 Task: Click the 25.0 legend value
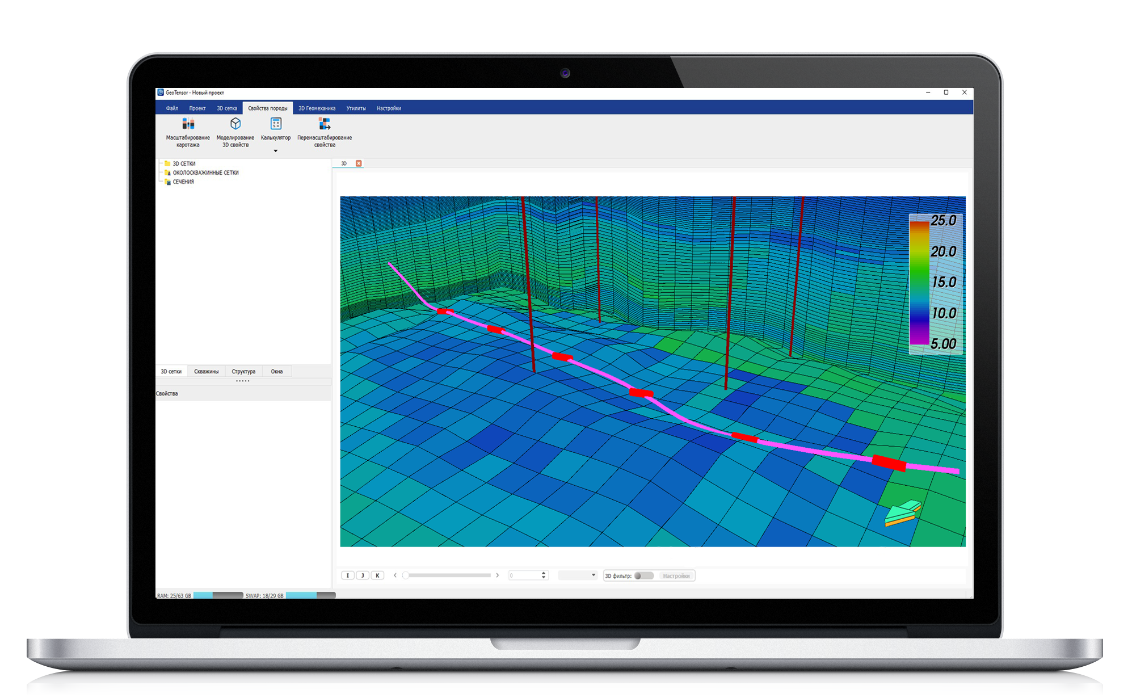(x=944, y=221)
